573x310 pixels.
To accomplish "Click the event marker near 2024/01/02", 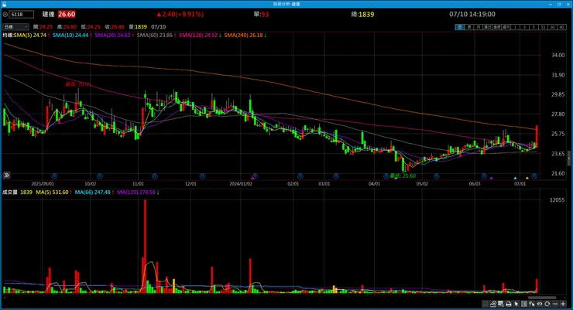I will pos(255,176).
